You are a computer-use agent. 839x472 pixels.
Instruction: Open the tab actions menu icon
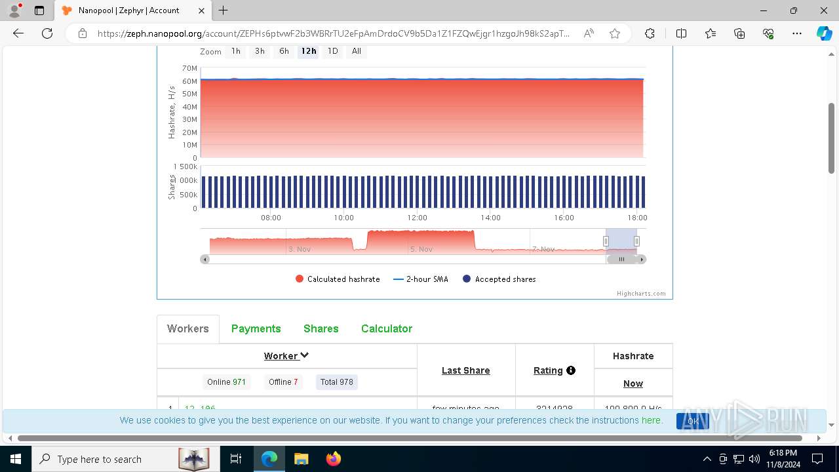(39, 10)
